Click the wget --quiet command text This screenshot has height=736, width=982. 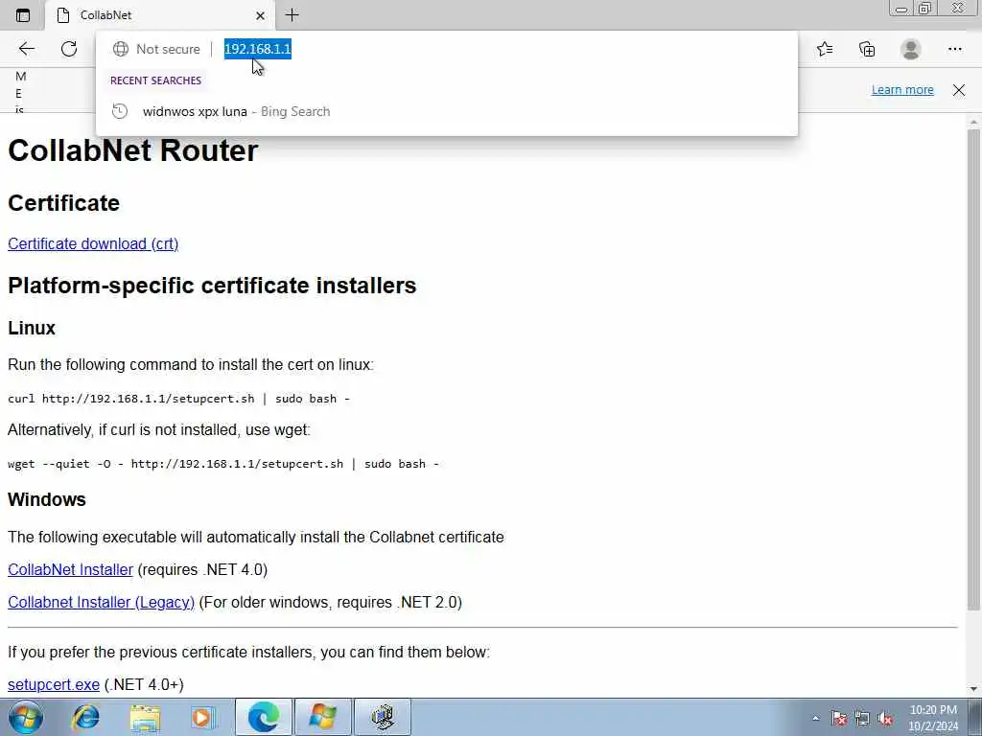pyautogui.click(x=222, y=464)
